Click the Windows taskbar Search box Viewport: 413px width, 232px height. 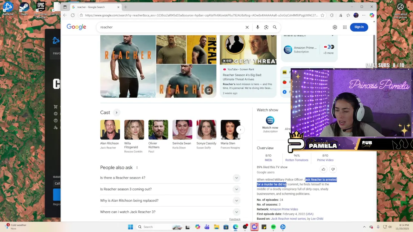[x=159, y=227]
